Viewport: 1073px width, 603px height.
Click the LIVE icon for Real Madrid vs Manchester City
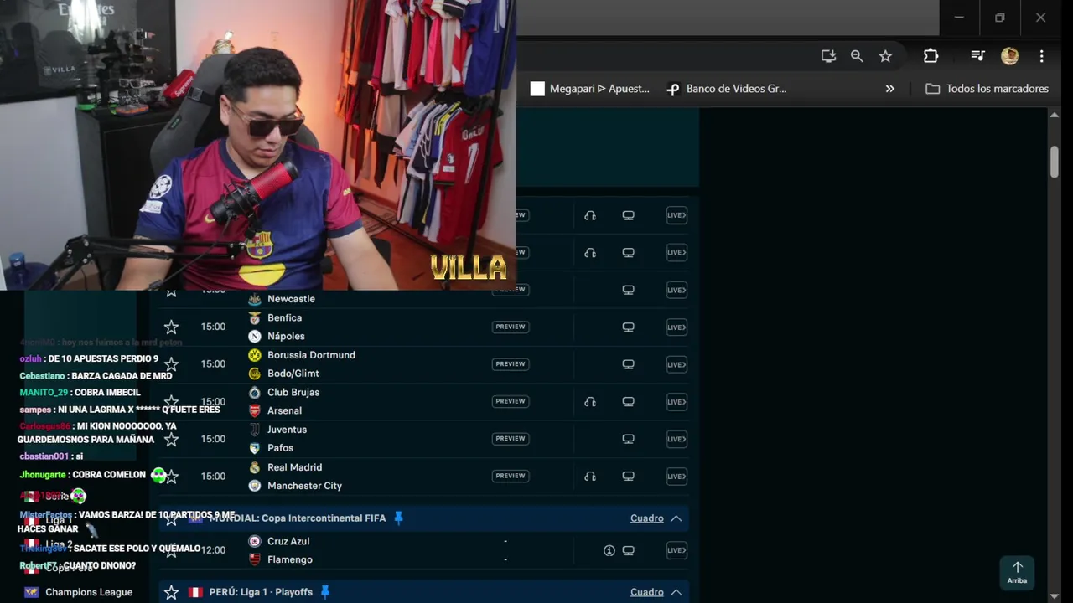click(676, 477)
